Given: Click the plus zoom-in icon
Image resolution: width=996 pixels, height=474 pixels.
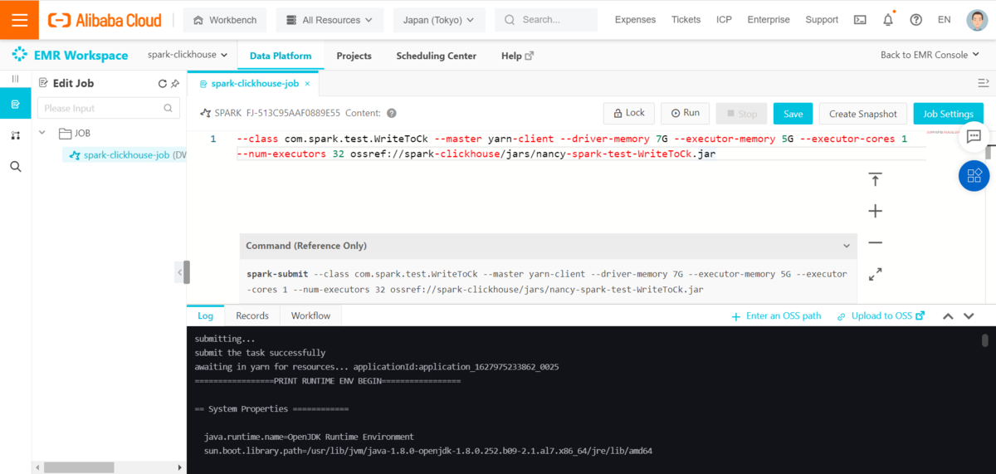Looking at the screenshot, I should pyautogui.click(x=875, y=211).
